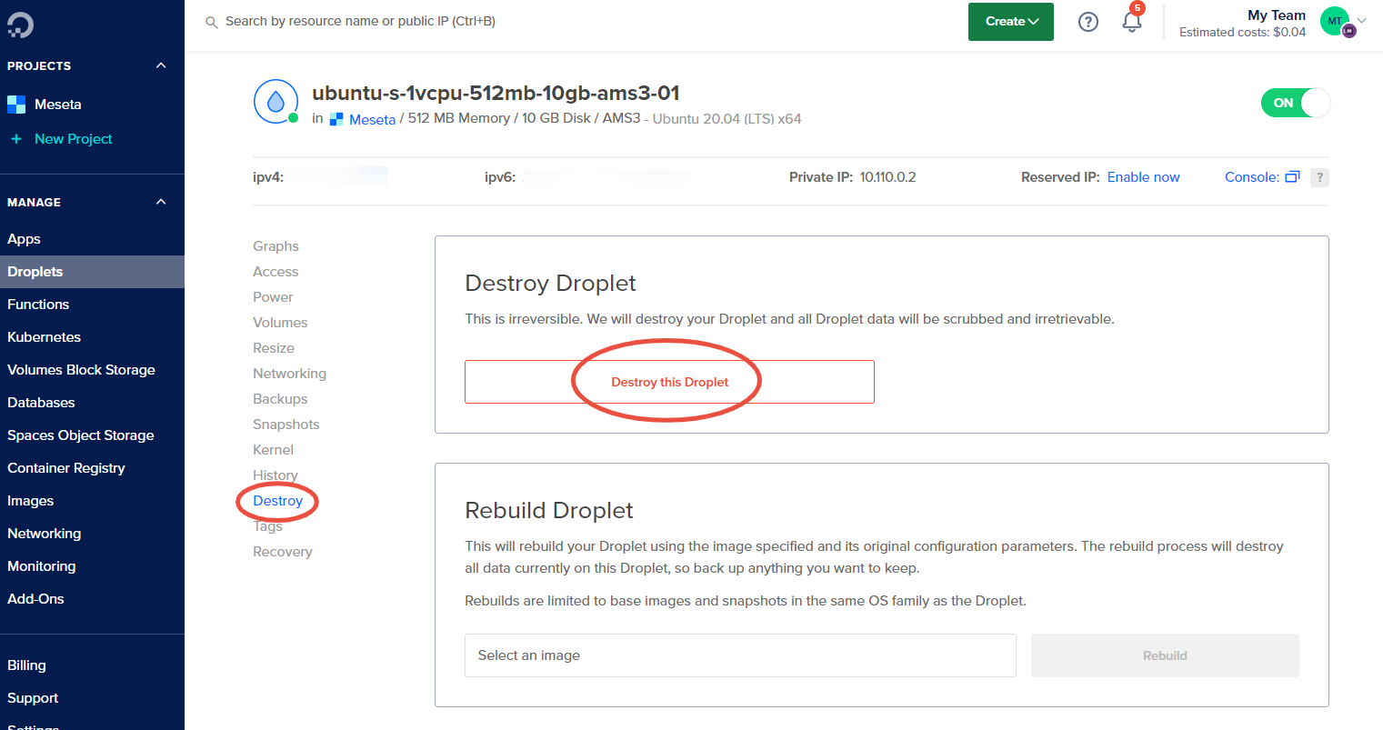Open the Snapshots tab
Image resolution: width=1383 pixels, height=730 pixels.
coord(286,425)
